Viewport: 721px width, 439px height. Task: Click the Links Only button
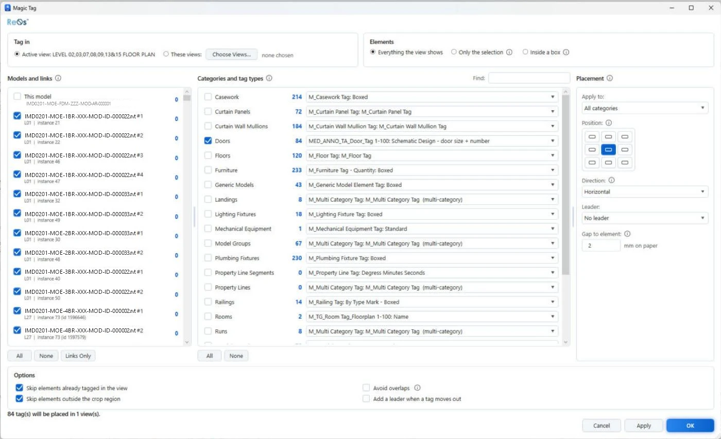(x=78, y=356)
